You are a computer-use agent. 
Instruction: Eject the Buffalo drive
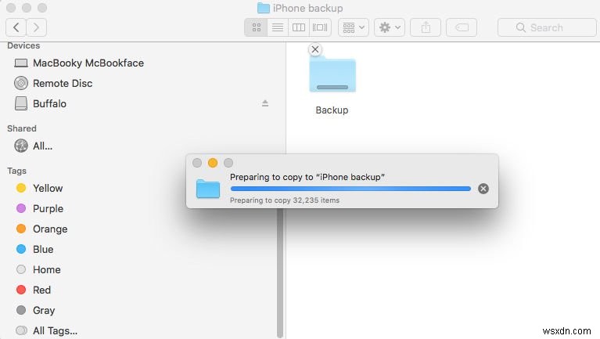[264, 103]
